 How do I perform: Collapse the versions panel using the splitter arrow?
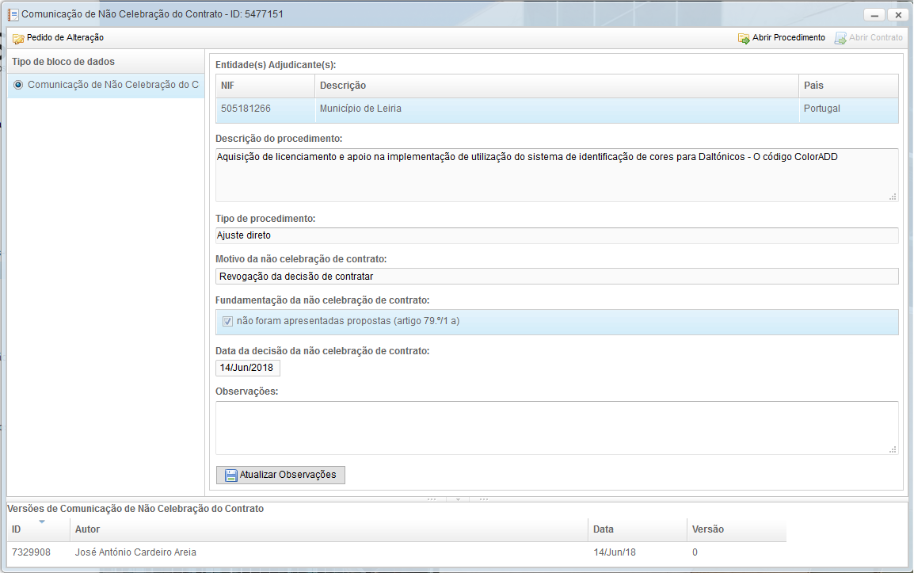tap(458, 499)
